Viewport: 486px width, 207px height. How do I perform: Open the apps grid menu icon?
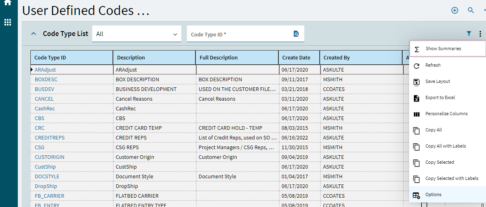click(x=8, y=22)
